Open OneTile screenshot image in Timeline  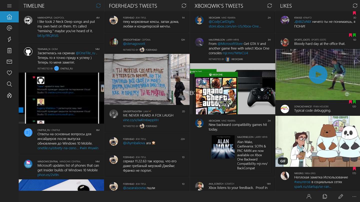click(x=61, y=98)
